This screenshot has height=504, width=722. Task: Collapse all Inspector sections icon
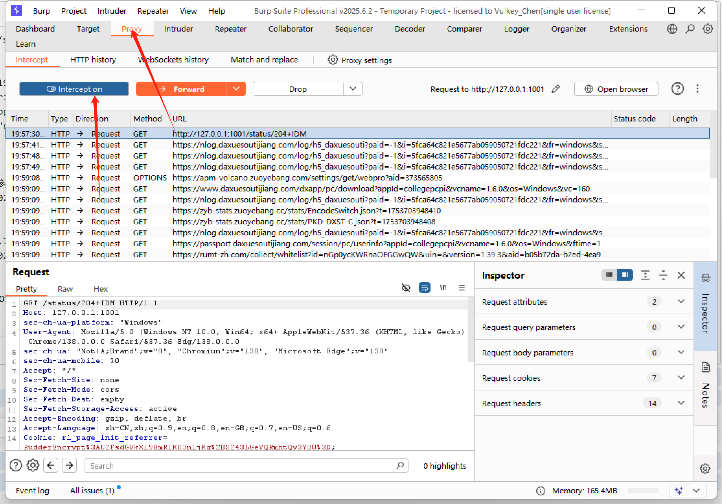pyautogui.click(x=663, y=275)
